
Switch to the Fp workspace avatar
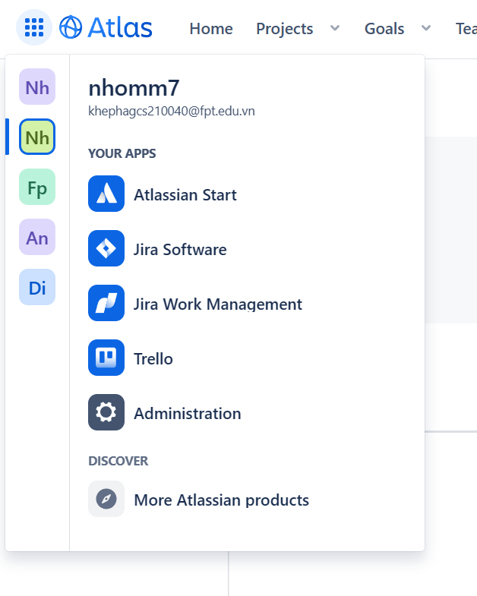click(x=37, y=187)
